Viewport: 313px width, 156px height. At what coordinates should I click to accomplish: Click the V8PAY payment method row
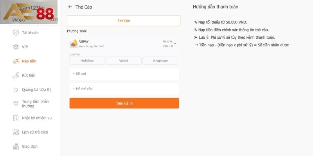point(124,44)
